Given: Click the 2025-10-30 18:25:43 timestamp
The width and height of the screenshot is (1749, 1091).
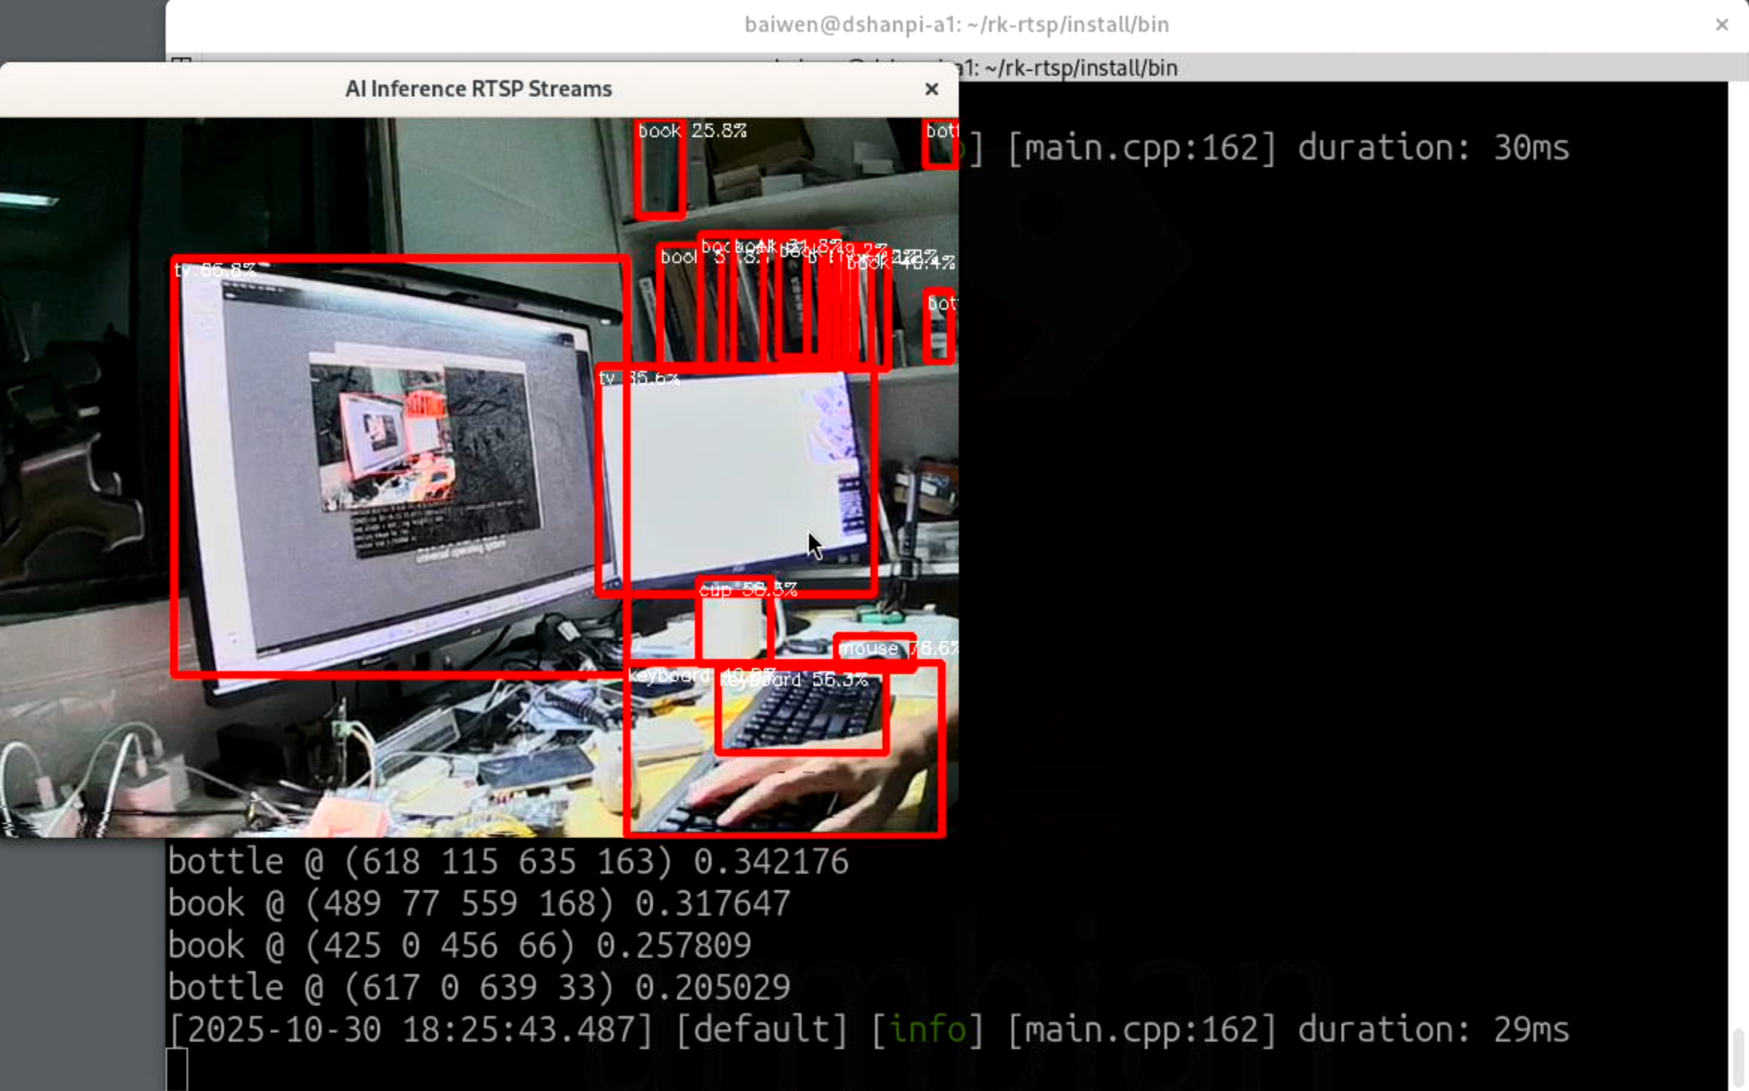Looking at the screenshot, I should pos(410,1030).
